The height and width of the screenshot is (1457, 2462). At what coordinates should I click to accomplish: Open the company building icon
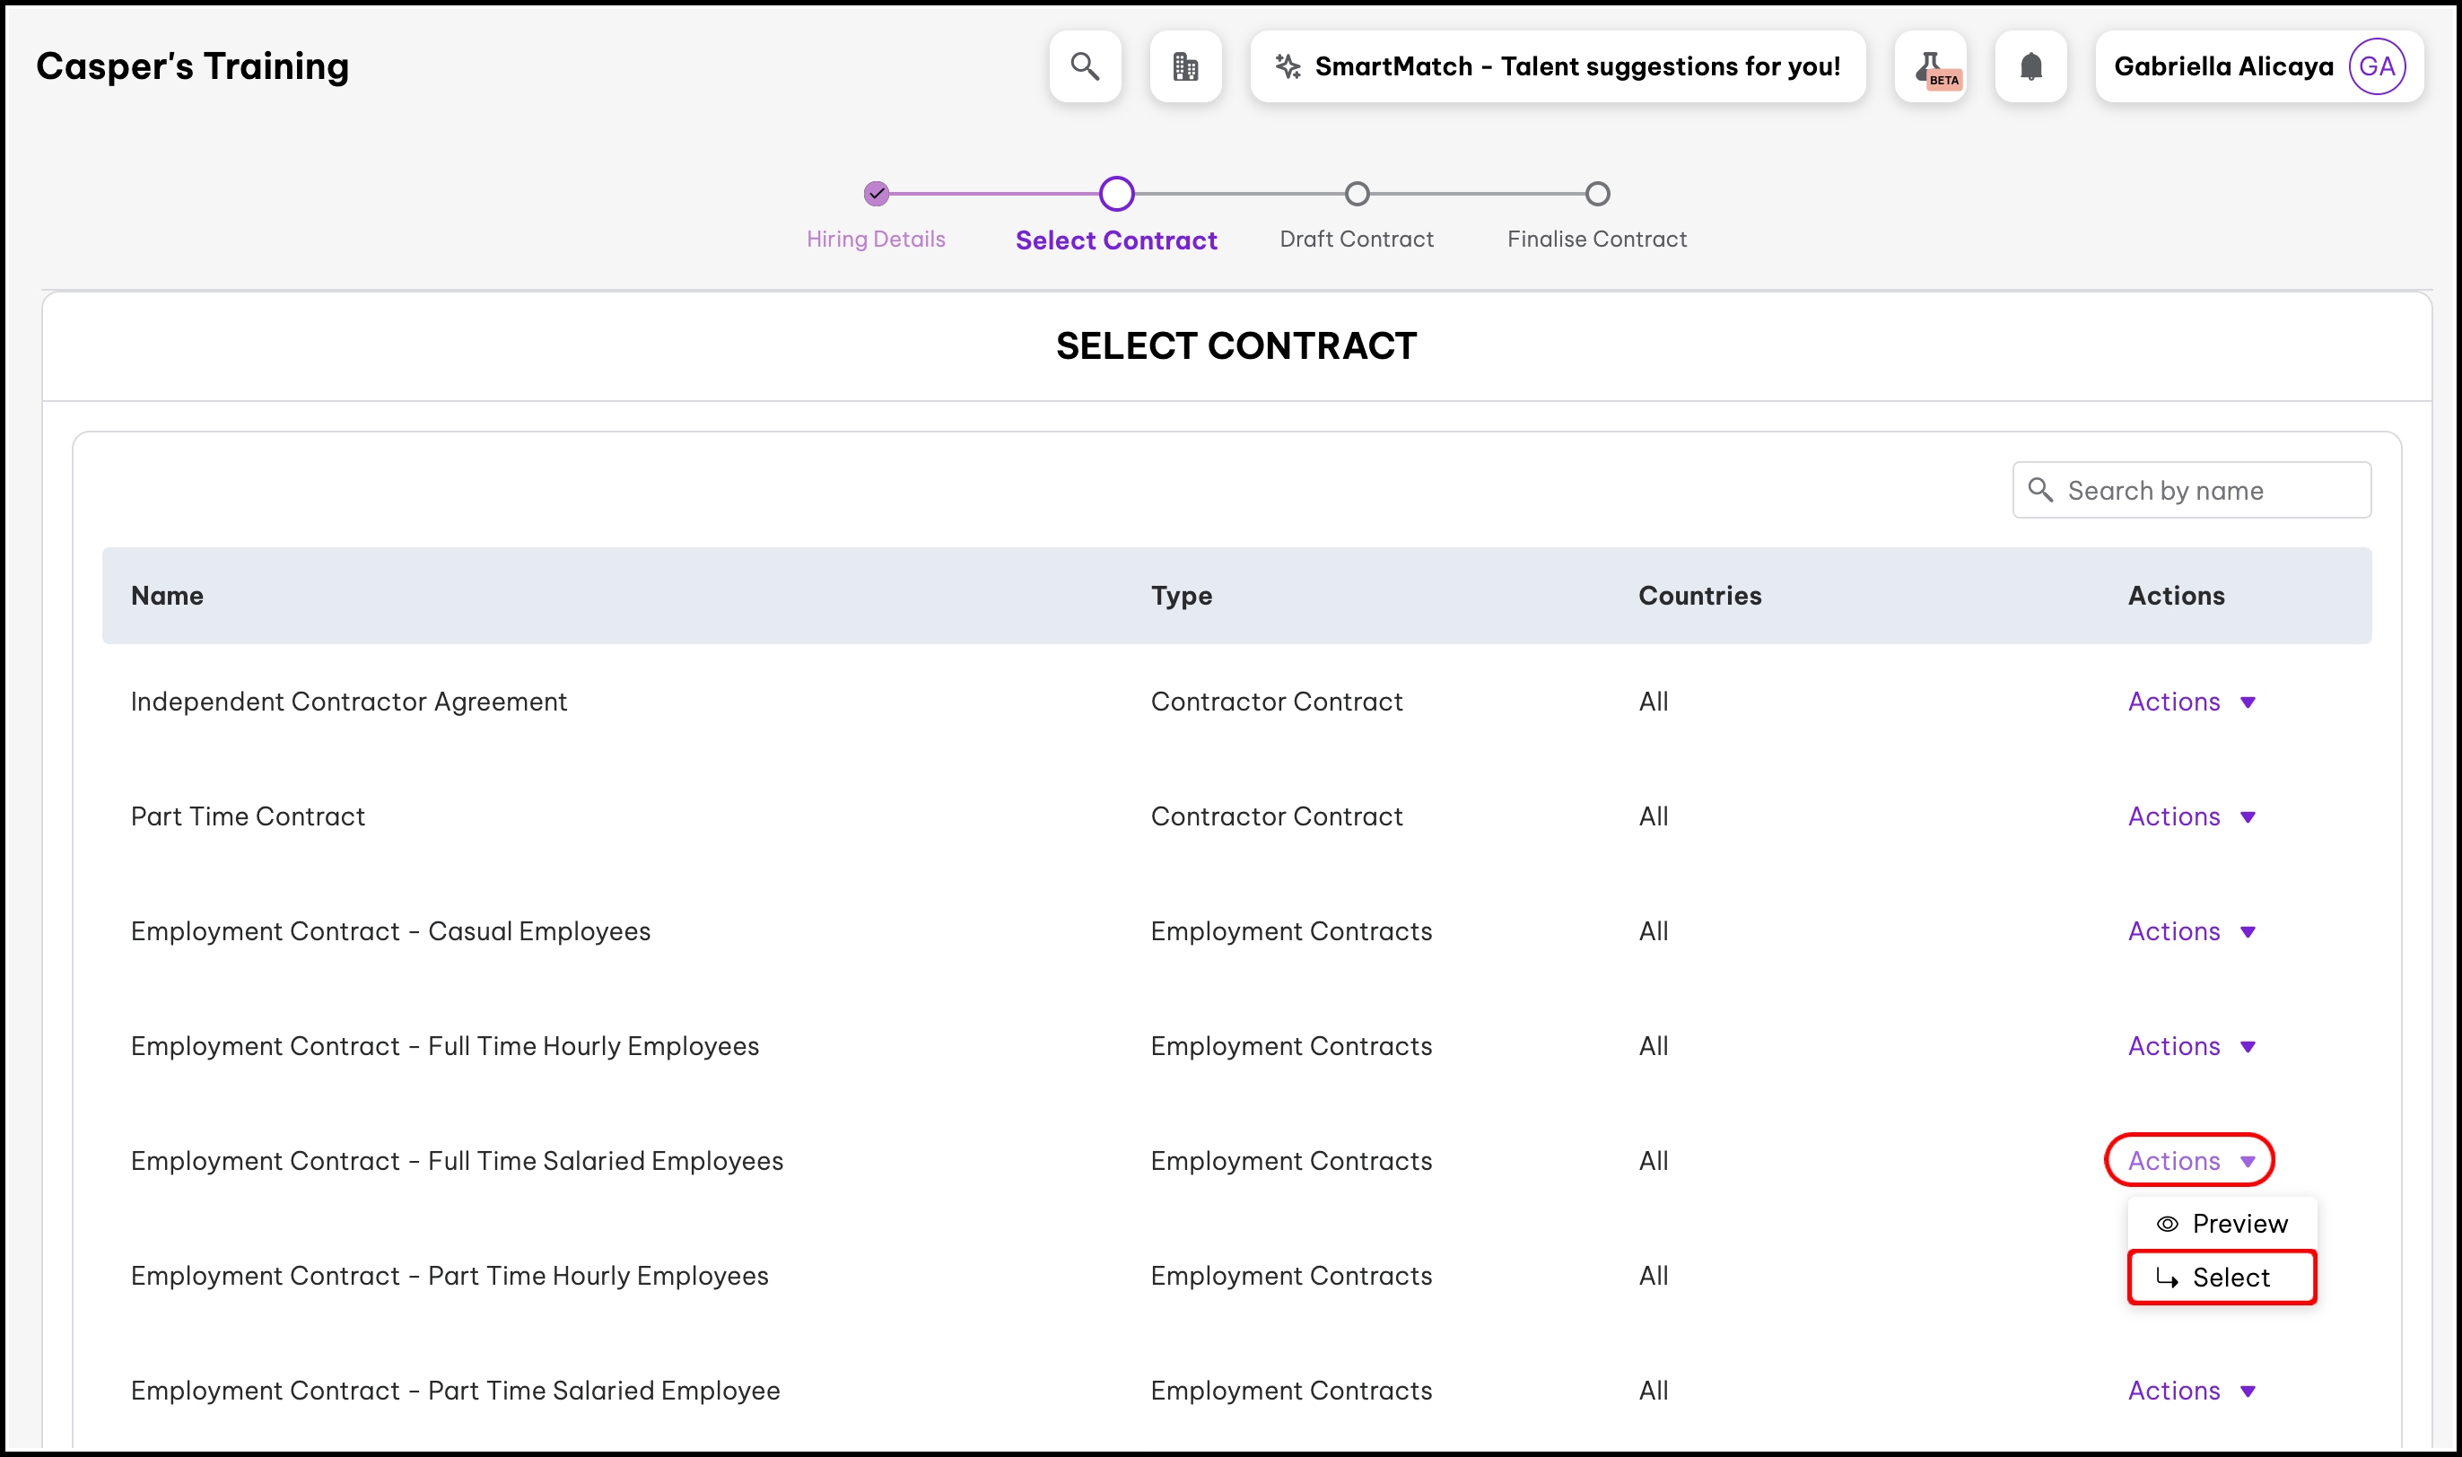1185,66
